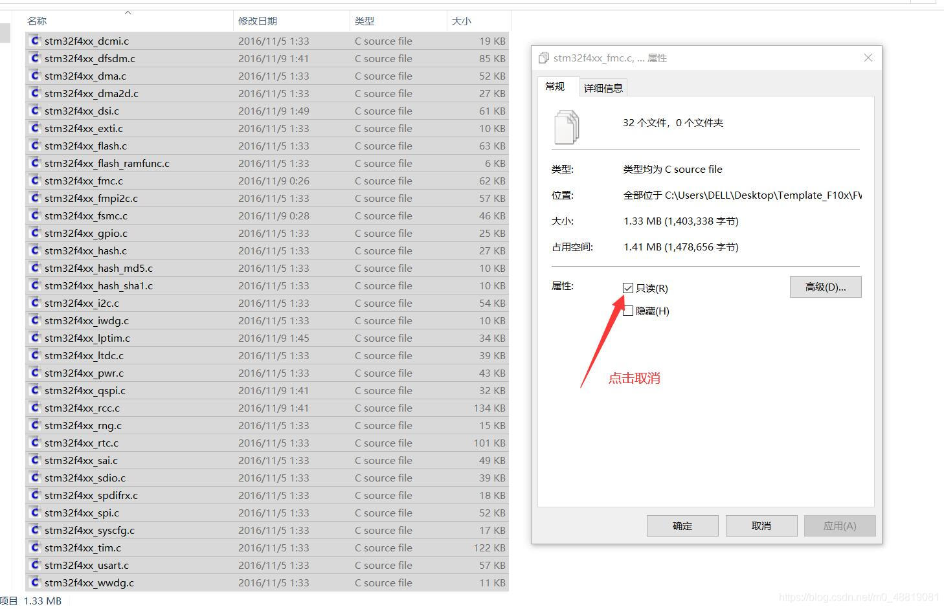Click the 32 个文件, 0 个文件夹 summary text

pos(673,122)
